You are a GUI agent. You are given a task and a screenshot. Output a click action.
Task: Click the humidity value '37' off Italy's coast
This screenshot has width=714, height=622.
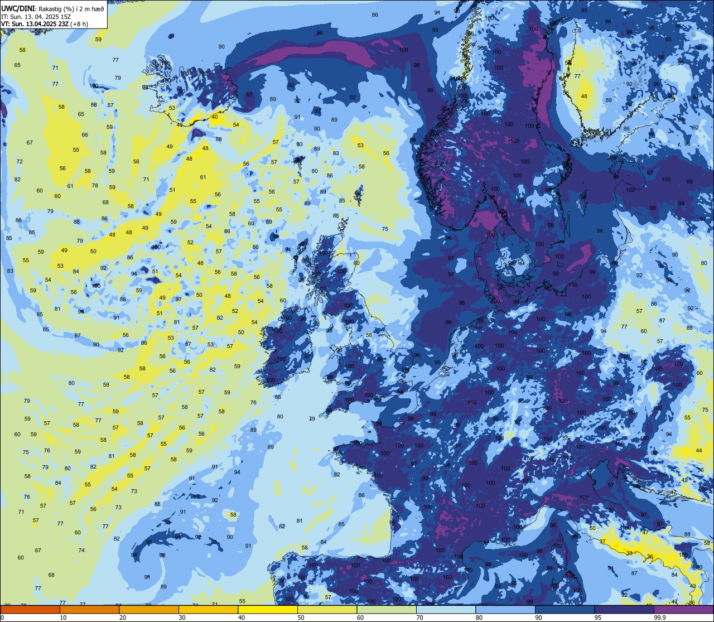pos(602,542)
